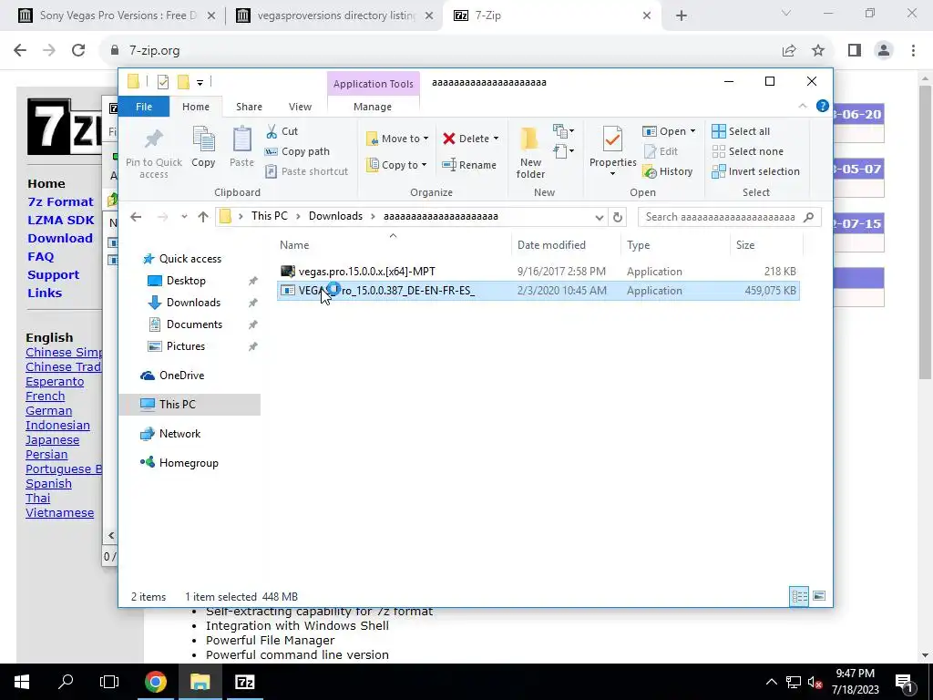Click the Edit button in ribbon
This screenshot has height=700, width=933.
click(x=661, y=151)
